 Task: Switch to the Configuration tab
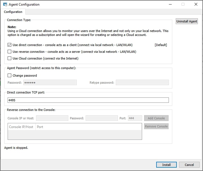click(x=13, y=12)
